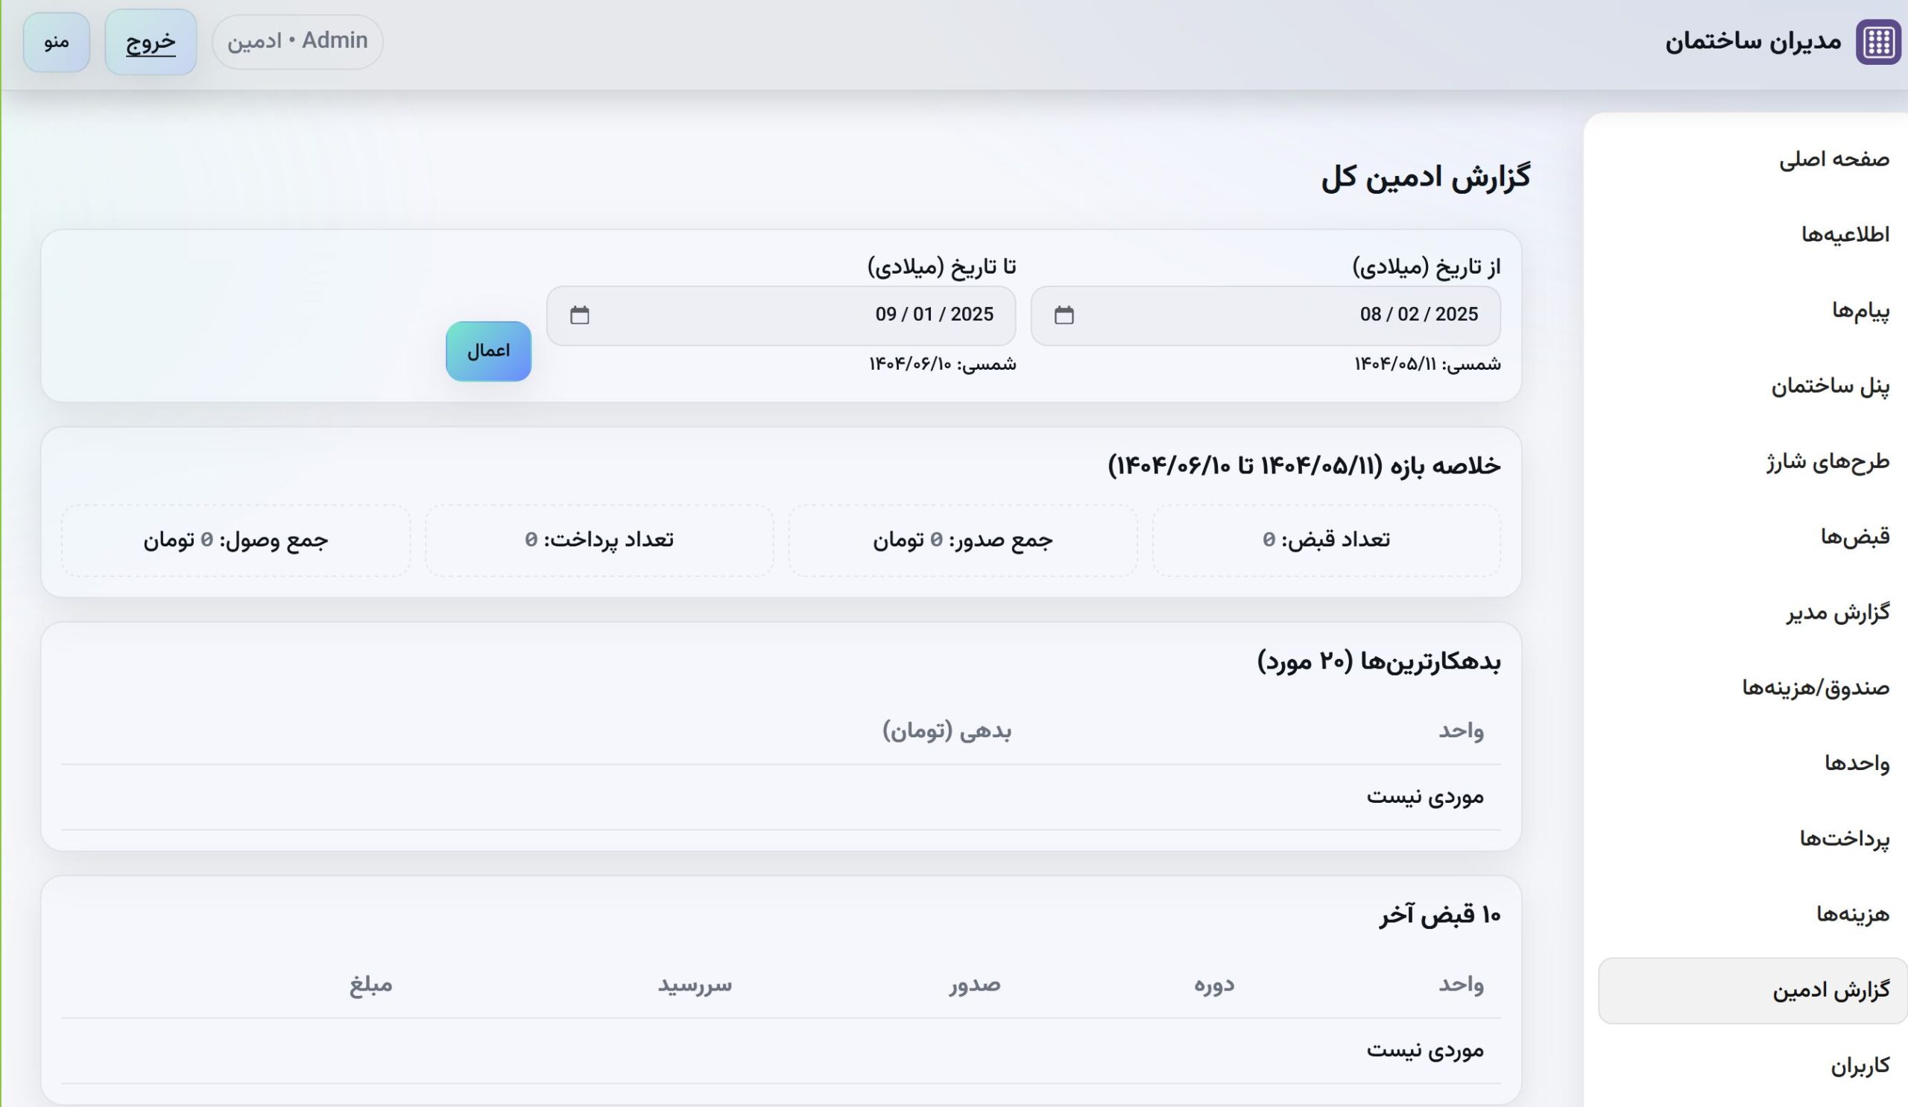Open calendar picker for تا تاریخ field
The width and height of the screenshot is (1908, 1107).
pyautogui.click(x=579, y=315)
